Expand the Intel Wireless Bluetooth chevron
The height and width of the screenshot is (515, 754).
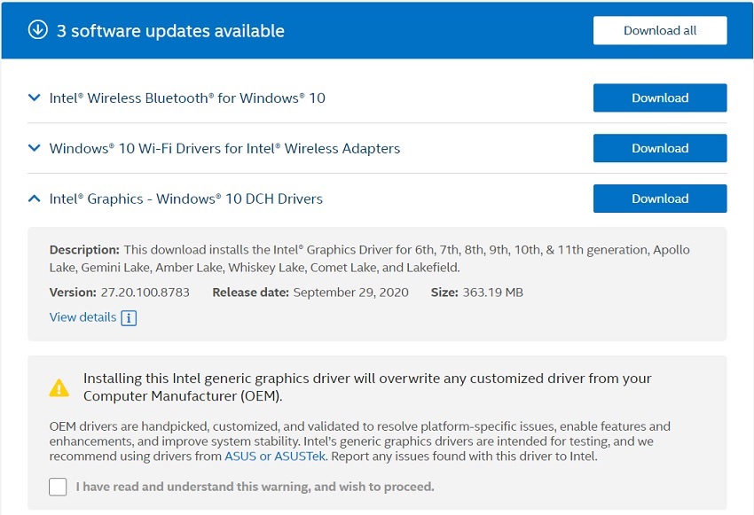[35, 98]
